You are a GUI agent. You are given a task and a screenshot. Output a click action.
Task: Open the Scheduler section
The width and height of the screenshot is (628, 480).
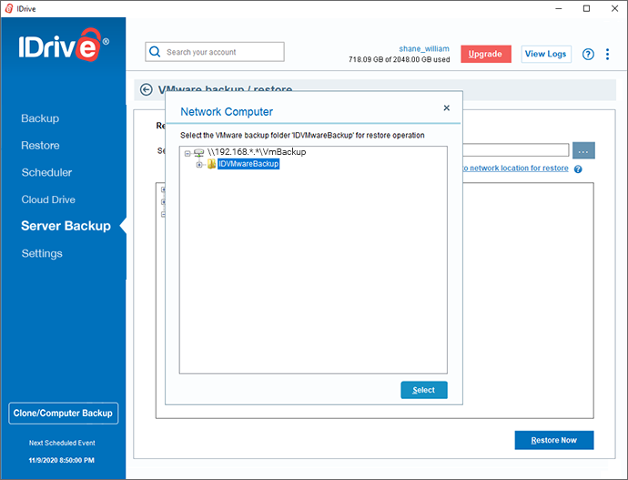[46, 173]
